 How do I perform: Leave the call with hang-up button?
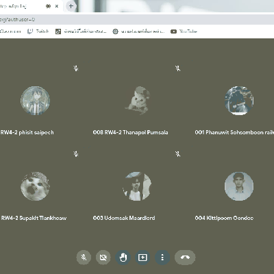[x=185, y=258]
